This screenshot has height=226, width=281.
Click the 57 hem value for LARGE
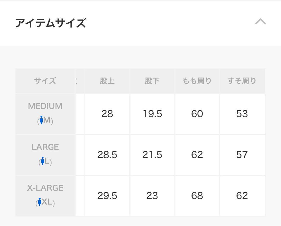242,155
